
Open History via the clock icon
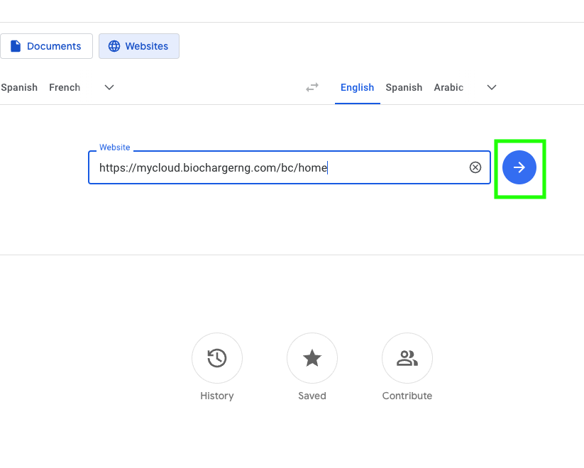(217, 359)
